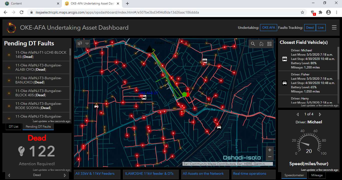
Task: Advance to next driver with right arrow
Action: (x=320, y=114)
